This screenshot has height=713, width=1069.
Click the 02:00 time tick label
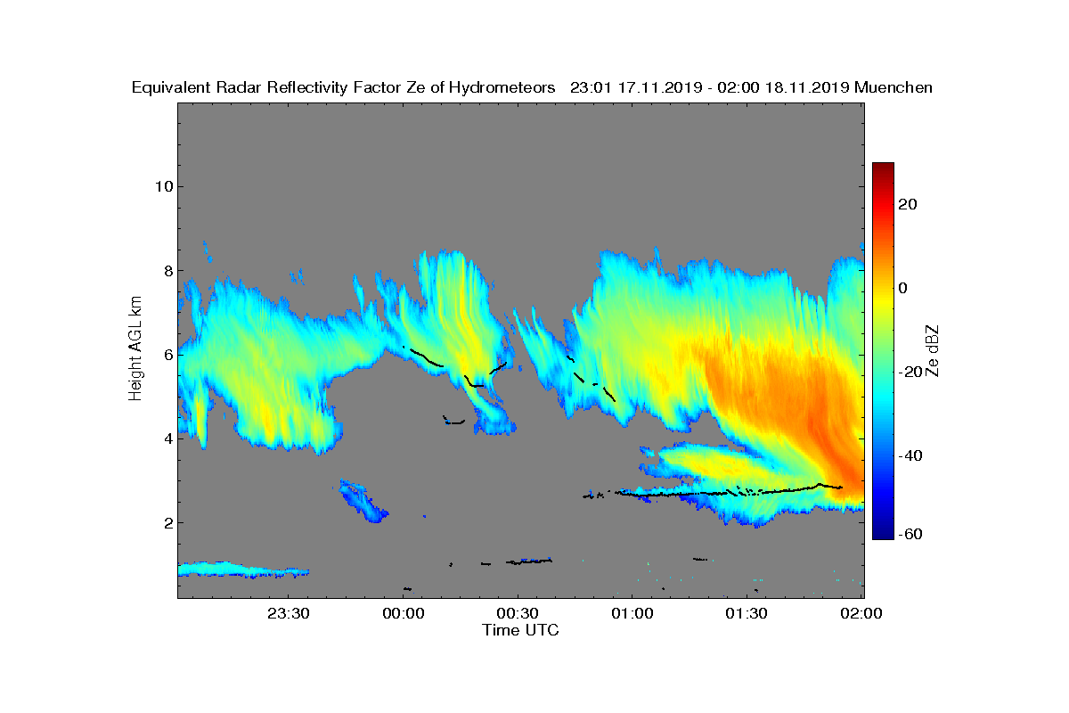tap(861, 613)
